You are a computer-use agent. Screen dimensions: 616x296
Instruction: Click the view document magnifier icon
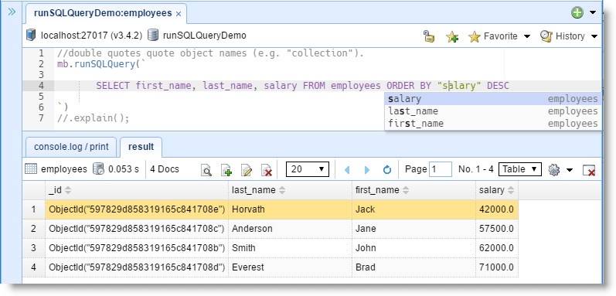tap(206, 169)
